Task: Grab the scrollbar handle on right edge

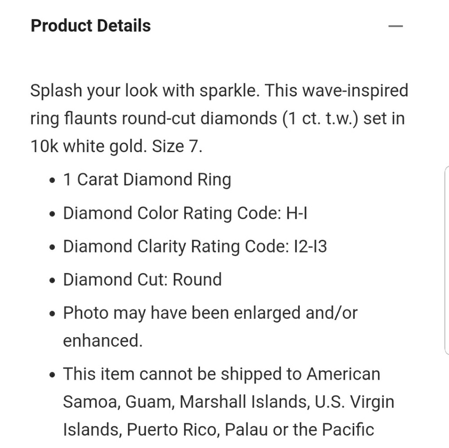Action: [x=446, y=260]
